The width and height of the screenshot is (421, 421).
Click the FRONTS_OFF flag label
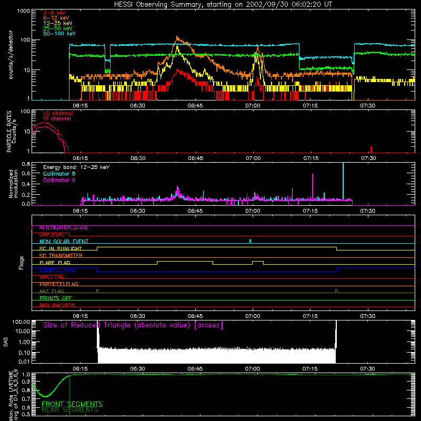[56, 298]
